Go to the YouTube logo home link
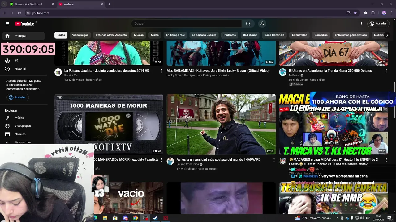This screenshot has width=396, height=222. pyautogui.click(x=24, y=24)
